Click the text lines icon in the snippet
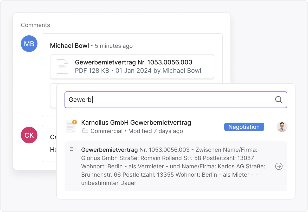Image resolution: width=308 pixels, height=212 pixels. [x=73, y=150]
